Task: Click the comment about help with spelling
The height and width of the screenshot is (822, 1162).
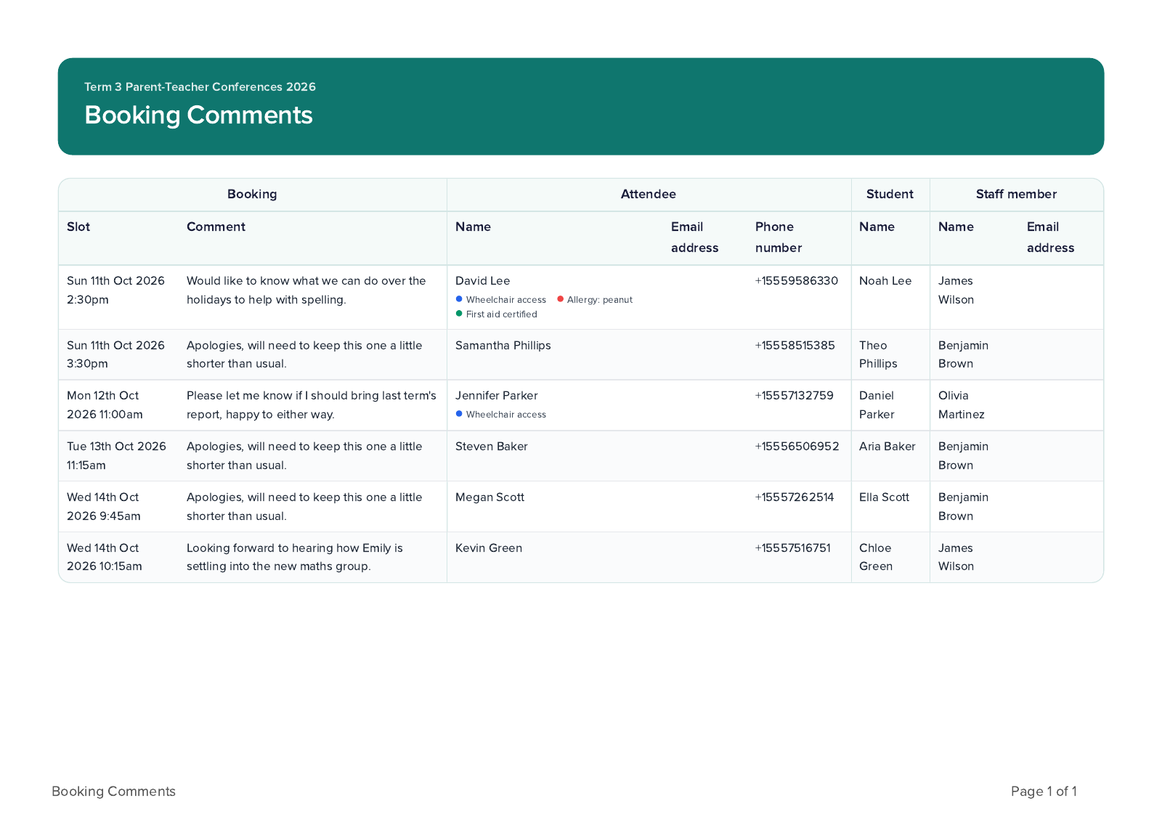Action: click(306, 290)
